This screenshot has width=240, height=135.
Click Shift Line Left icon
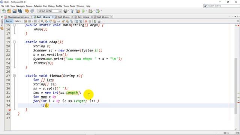[76, 21]
